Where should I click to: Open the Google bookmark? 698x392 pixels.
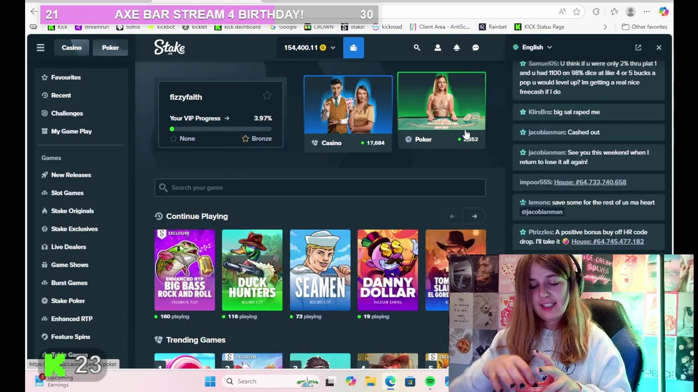pos(284,27)
